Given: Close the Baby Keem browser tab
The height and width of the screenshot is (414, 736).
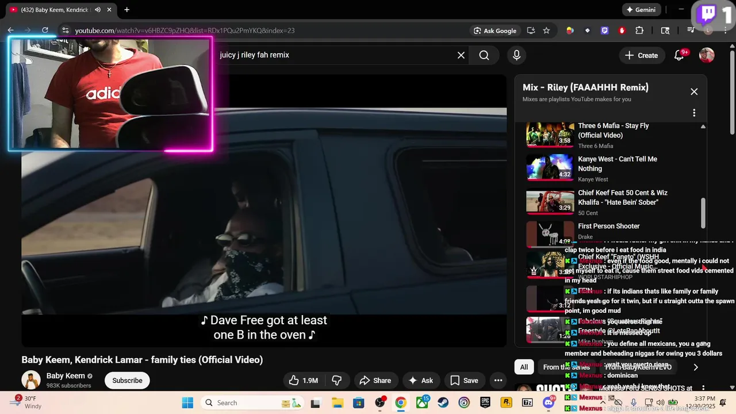Looking at the screenshot, I should 109,10.
